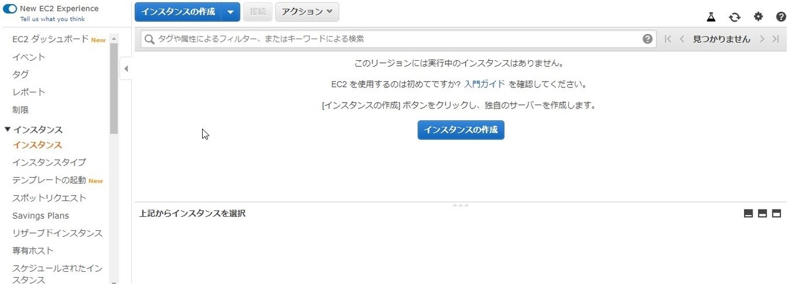Open スポットリクエスト in the sidebar

[x=49, y=198]
